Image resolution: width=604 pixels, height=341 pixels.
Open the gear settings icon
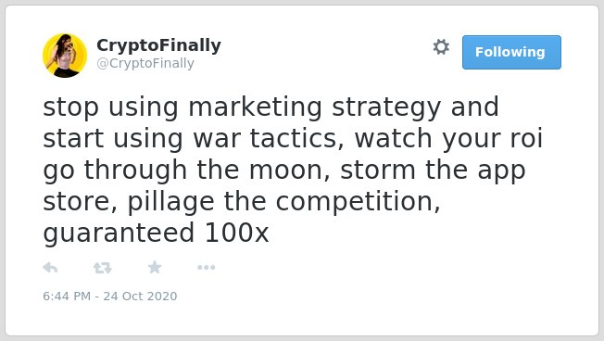tap(441, 47)
